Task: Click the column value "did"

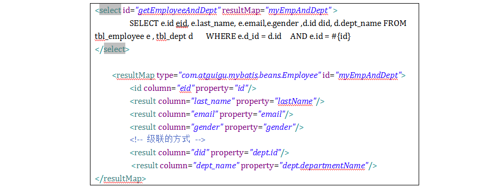Action: (200, 153)
